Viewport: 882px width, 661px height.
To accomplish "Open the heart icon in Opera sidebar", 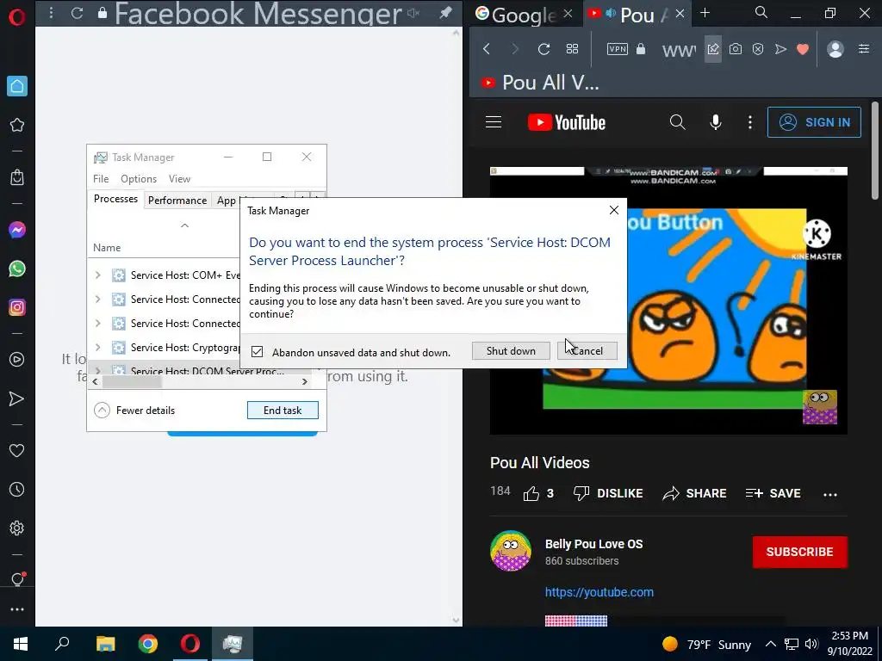I will point(17,450).
